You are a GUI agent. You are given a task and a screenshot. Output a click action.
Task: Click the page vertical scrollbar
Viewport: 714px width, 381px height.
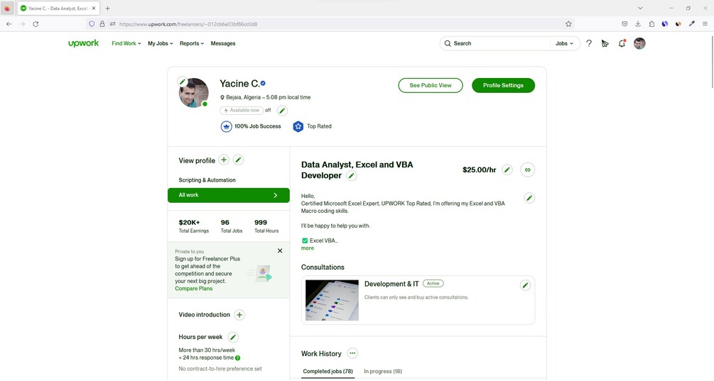tap(711, 62)
